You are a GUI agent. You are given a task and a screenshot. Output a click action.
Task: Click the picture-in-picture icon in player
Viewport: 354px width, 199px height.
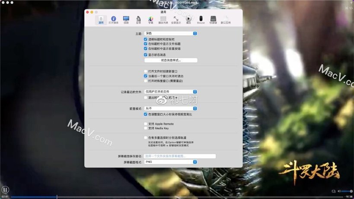(x=333, y=191)
